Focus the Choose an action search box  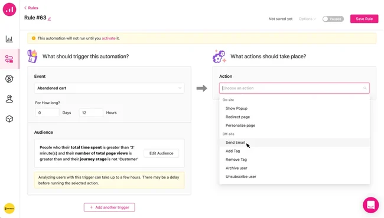(294, 88)
